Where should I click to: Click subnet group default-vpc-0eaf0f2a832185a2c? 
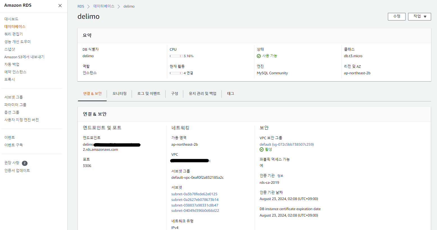click(x=197, y=178)
